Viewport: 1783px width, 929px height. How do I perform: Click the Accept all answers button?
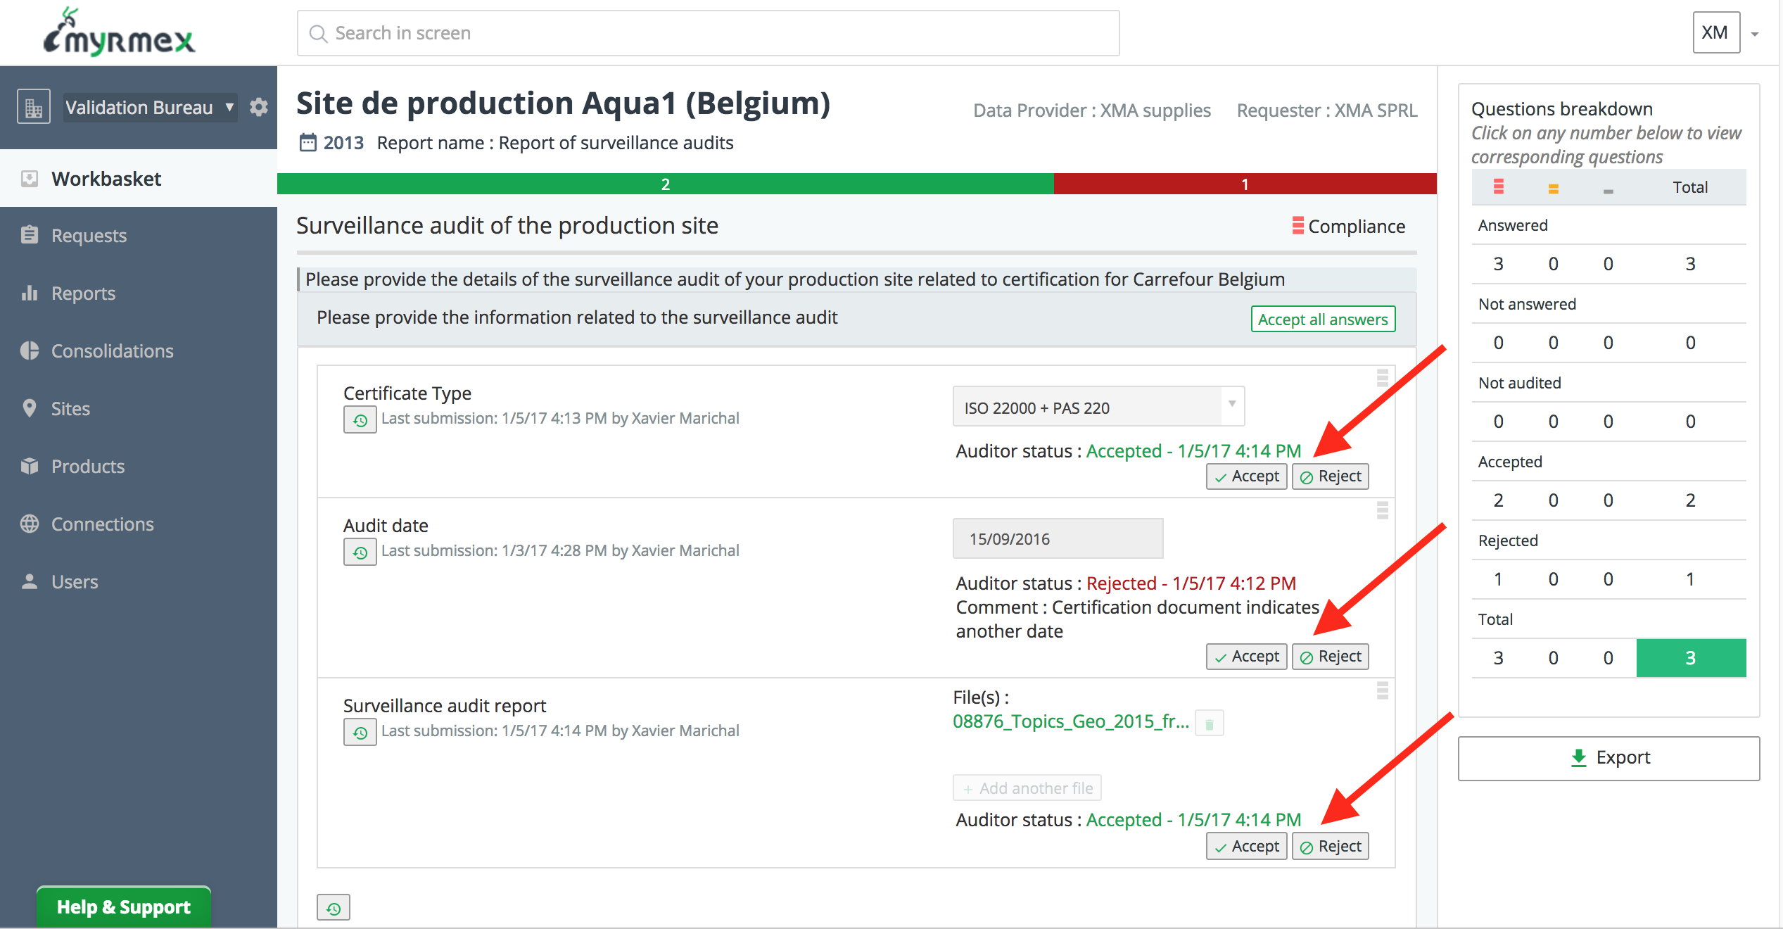point(1322,320)
